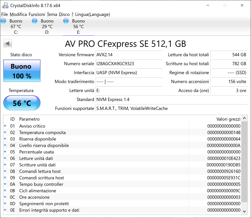
Task: Open the Funzioni menu
Action: point(37,14)
